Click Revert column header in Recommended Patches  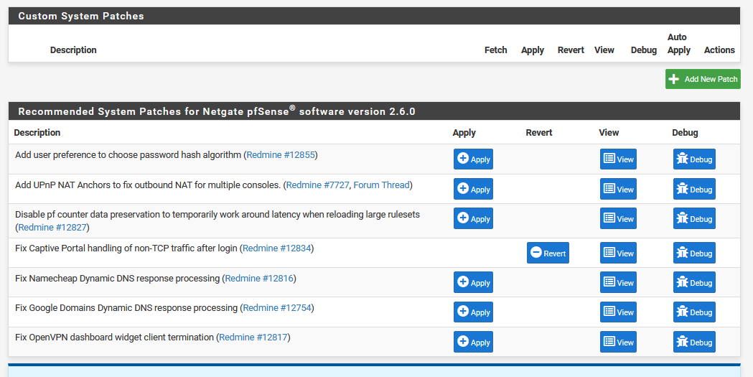539,133
